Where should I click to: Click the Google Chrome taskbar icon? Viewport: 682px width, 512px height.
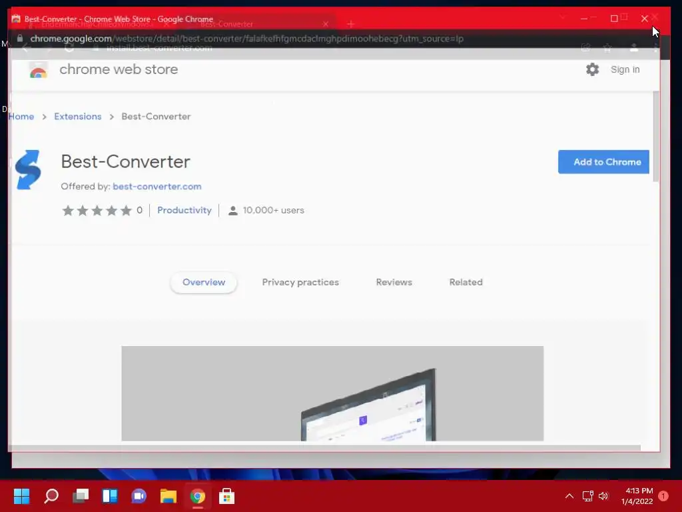coord(197,496)
